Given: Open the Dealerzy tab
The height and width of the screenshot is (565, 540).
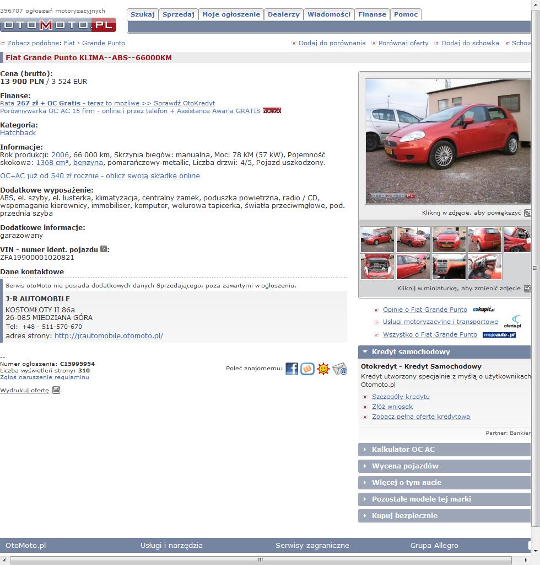Looking at the screenshot, I should point(283,14).
